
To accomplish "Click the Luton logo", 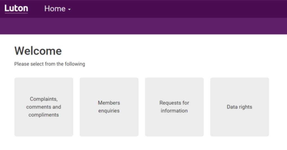I will (16, 9).
